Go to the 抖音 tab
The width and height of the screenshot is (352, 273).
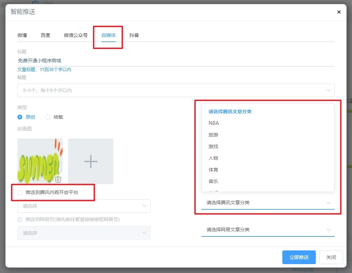[x=134, y=35]
